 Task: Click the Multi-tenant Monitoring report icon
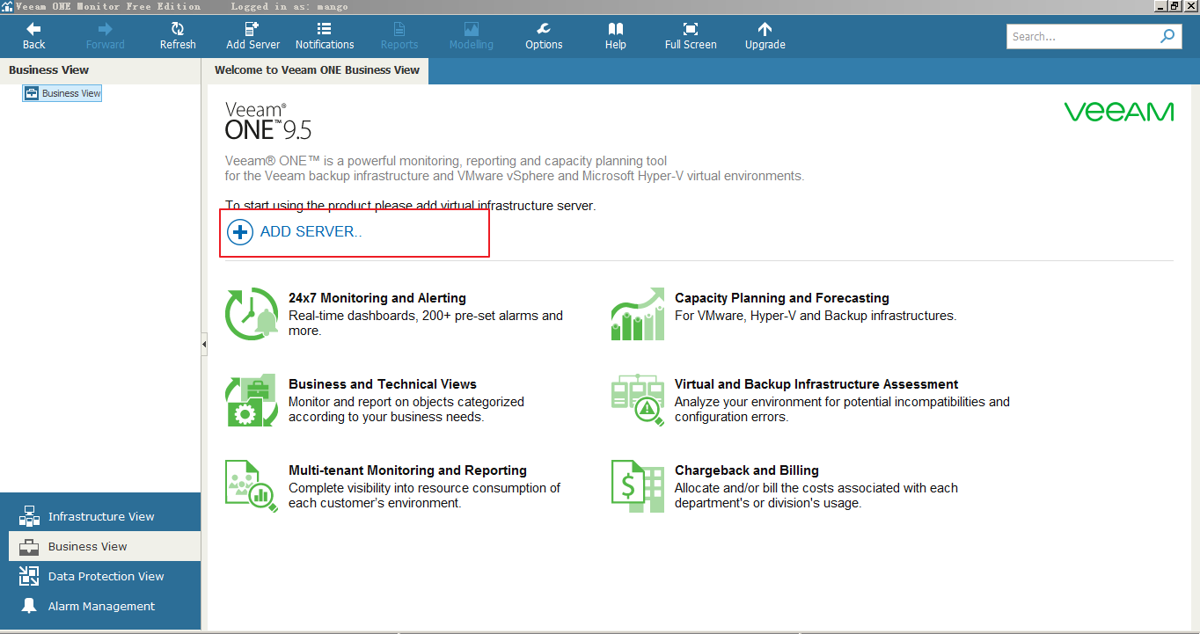point(252,485)
